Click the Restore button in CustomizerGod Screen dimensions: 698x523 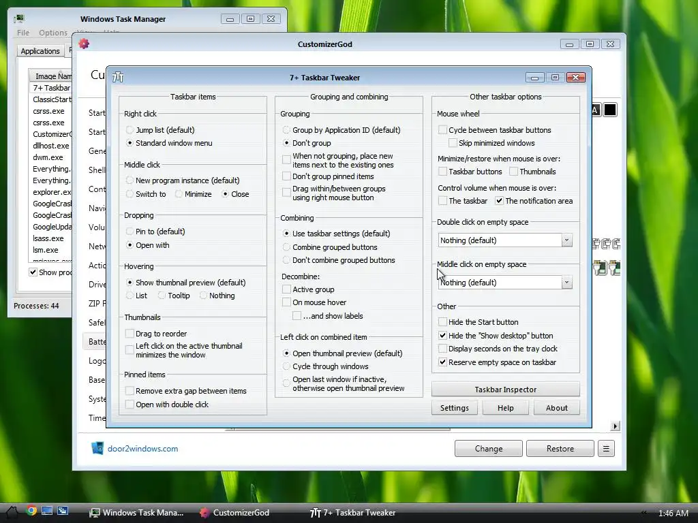point(560,449)
